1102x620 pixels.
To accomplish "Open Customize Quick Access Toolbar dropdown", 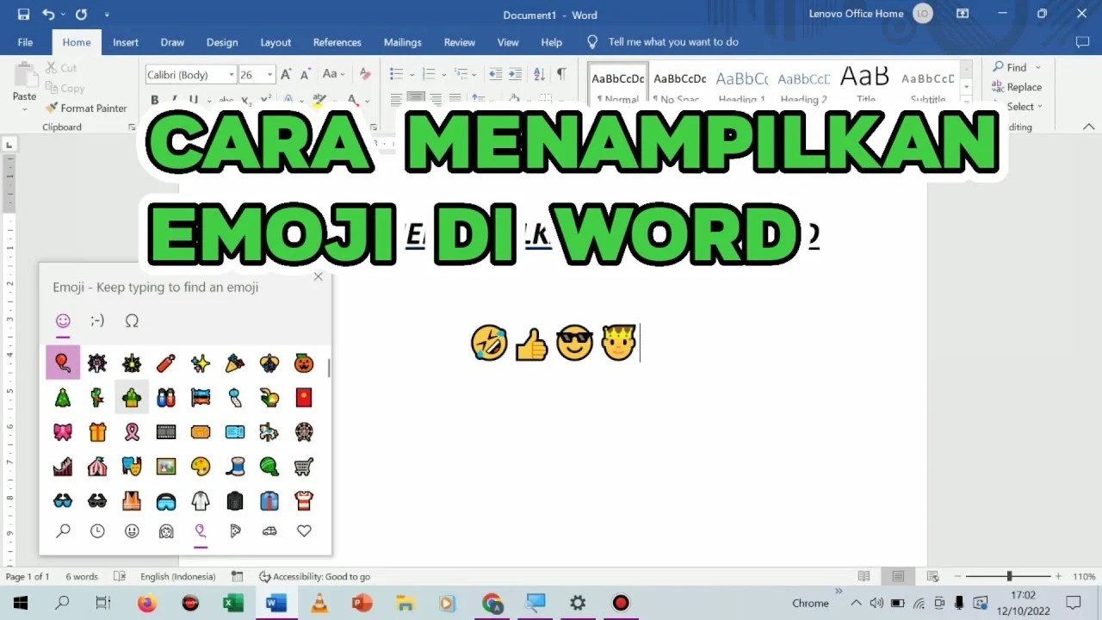I will (x=107, y=15).
